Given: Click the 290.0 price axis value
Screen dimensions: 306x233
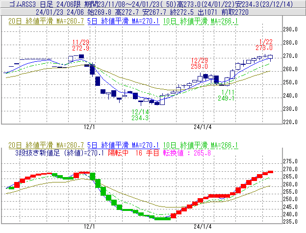Looking at the screenshot, I should point(290,29).
